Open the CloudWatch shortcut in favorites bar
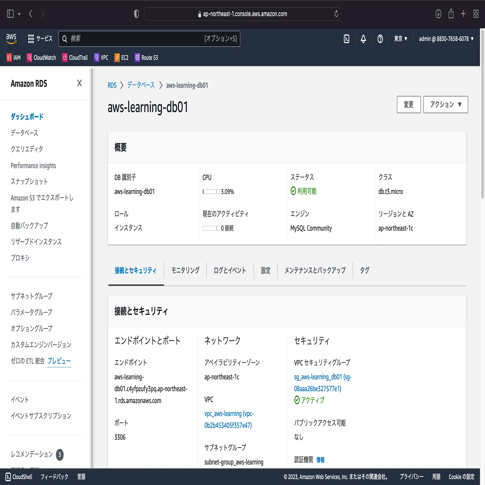 tap(41, 58)
